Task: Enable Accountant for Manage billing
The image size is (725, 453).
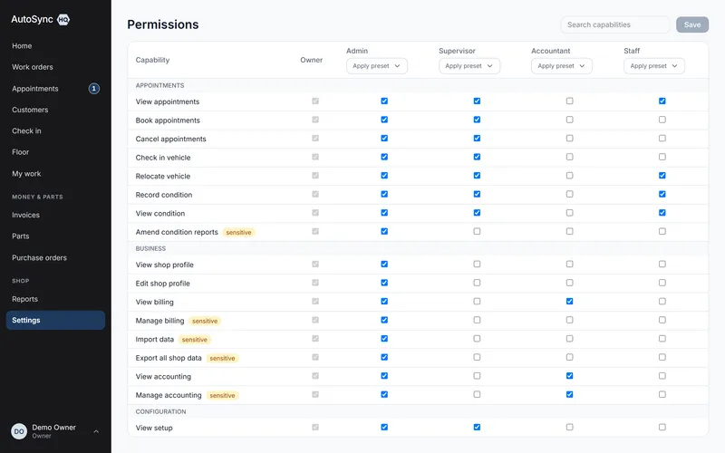Action: tap(570, 320)
